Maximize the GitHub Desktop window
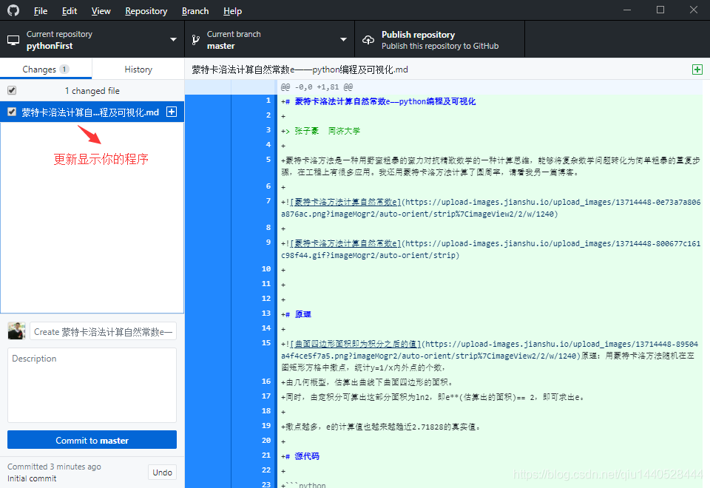This screenshot has height=488, width=710. (x=660, y=10)
